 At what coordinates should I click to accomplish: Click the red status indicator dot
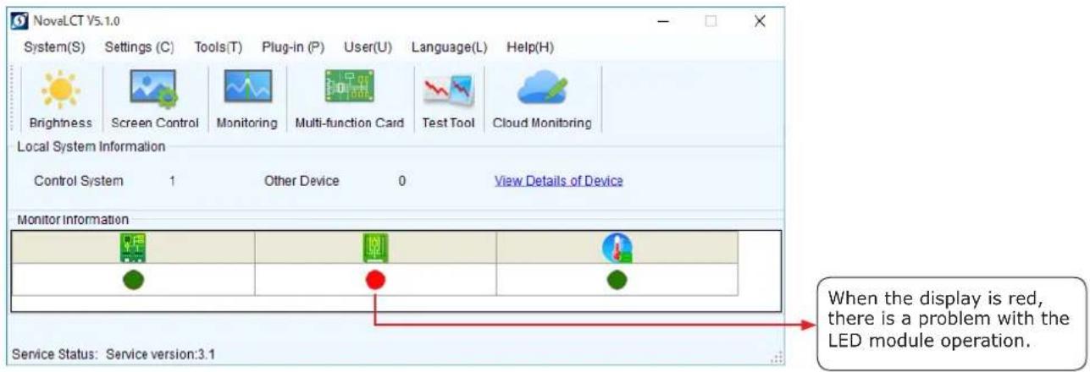[375, 280]
